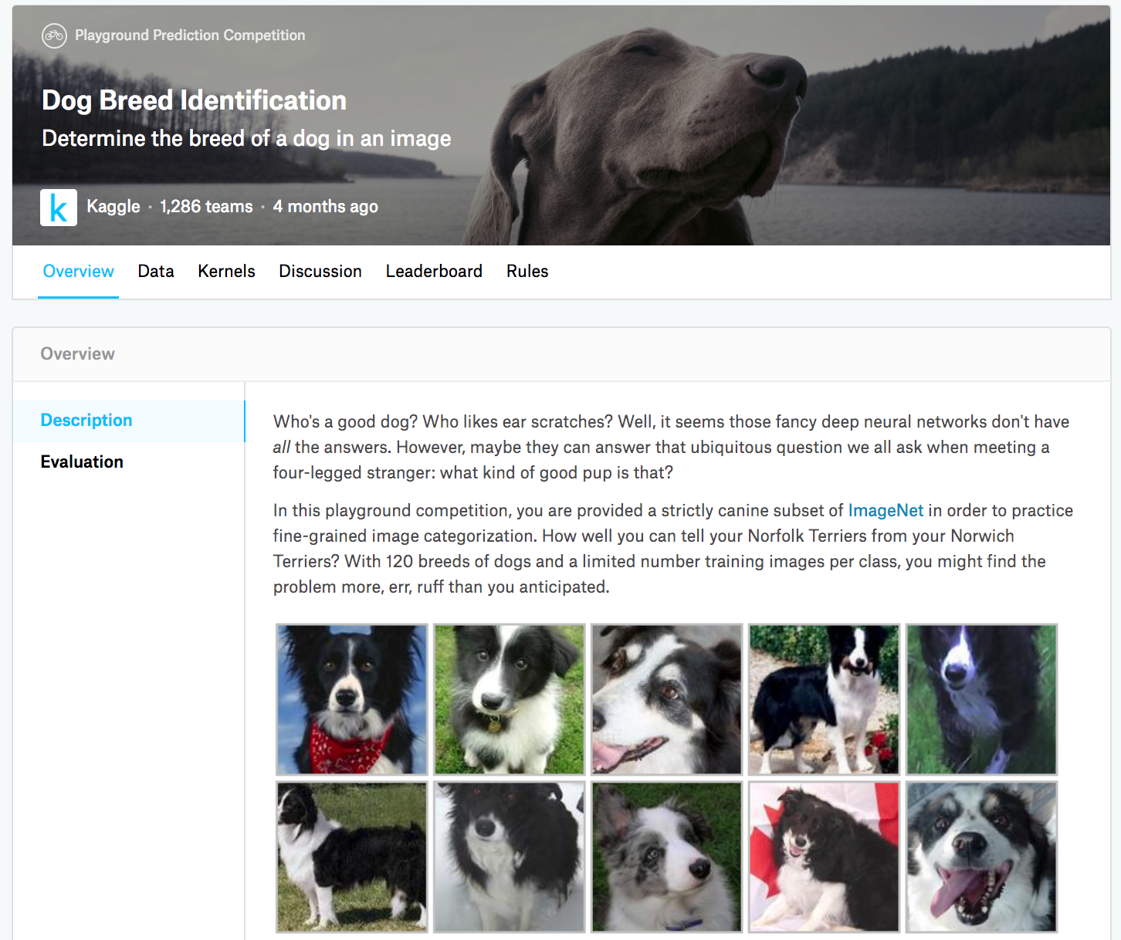Open the Discussion tab

tap(320, 272)
